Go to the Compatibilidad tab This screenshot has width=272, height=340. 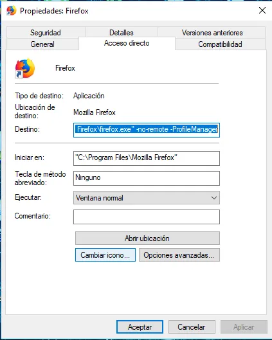click(220, 44)
